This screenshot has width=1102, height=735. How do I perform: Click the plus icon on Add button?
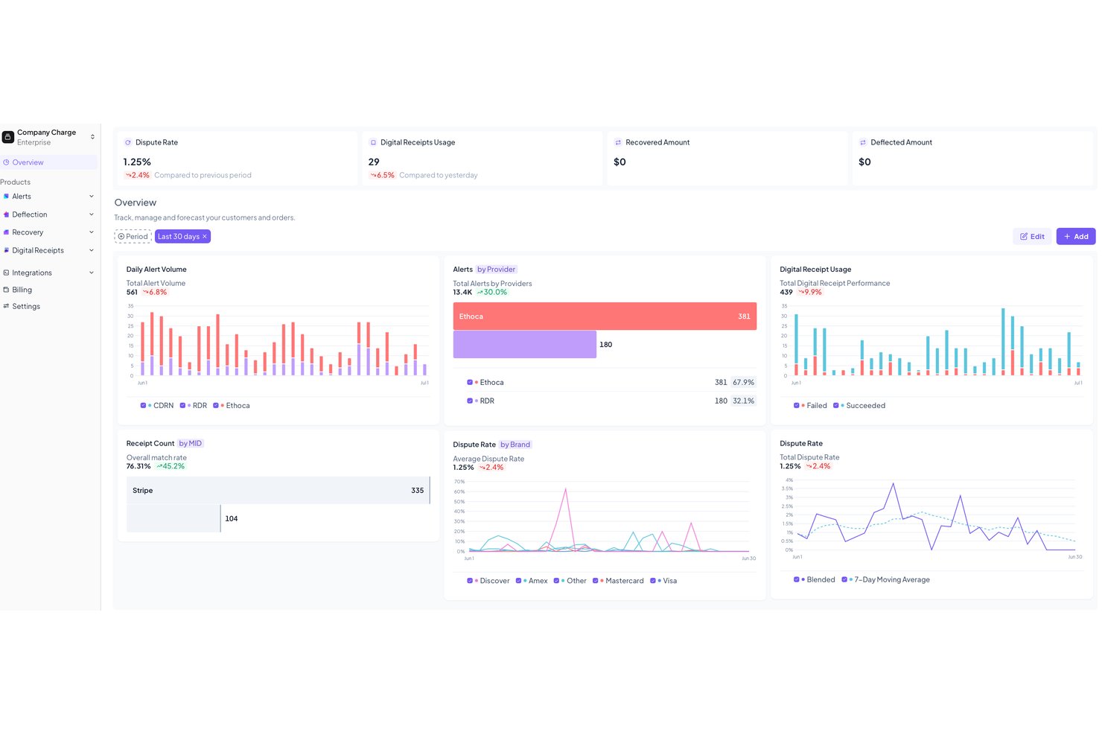1067,237
